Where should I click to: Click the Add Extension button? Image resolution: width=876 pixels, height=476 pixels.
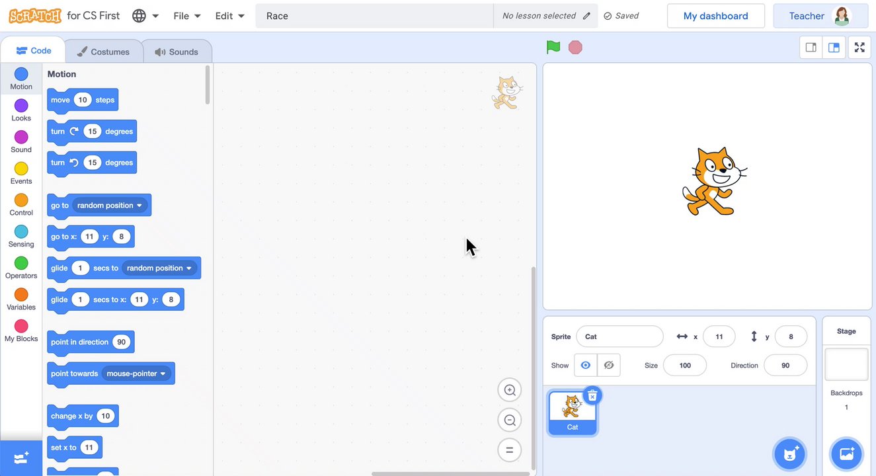click(21, 458)
